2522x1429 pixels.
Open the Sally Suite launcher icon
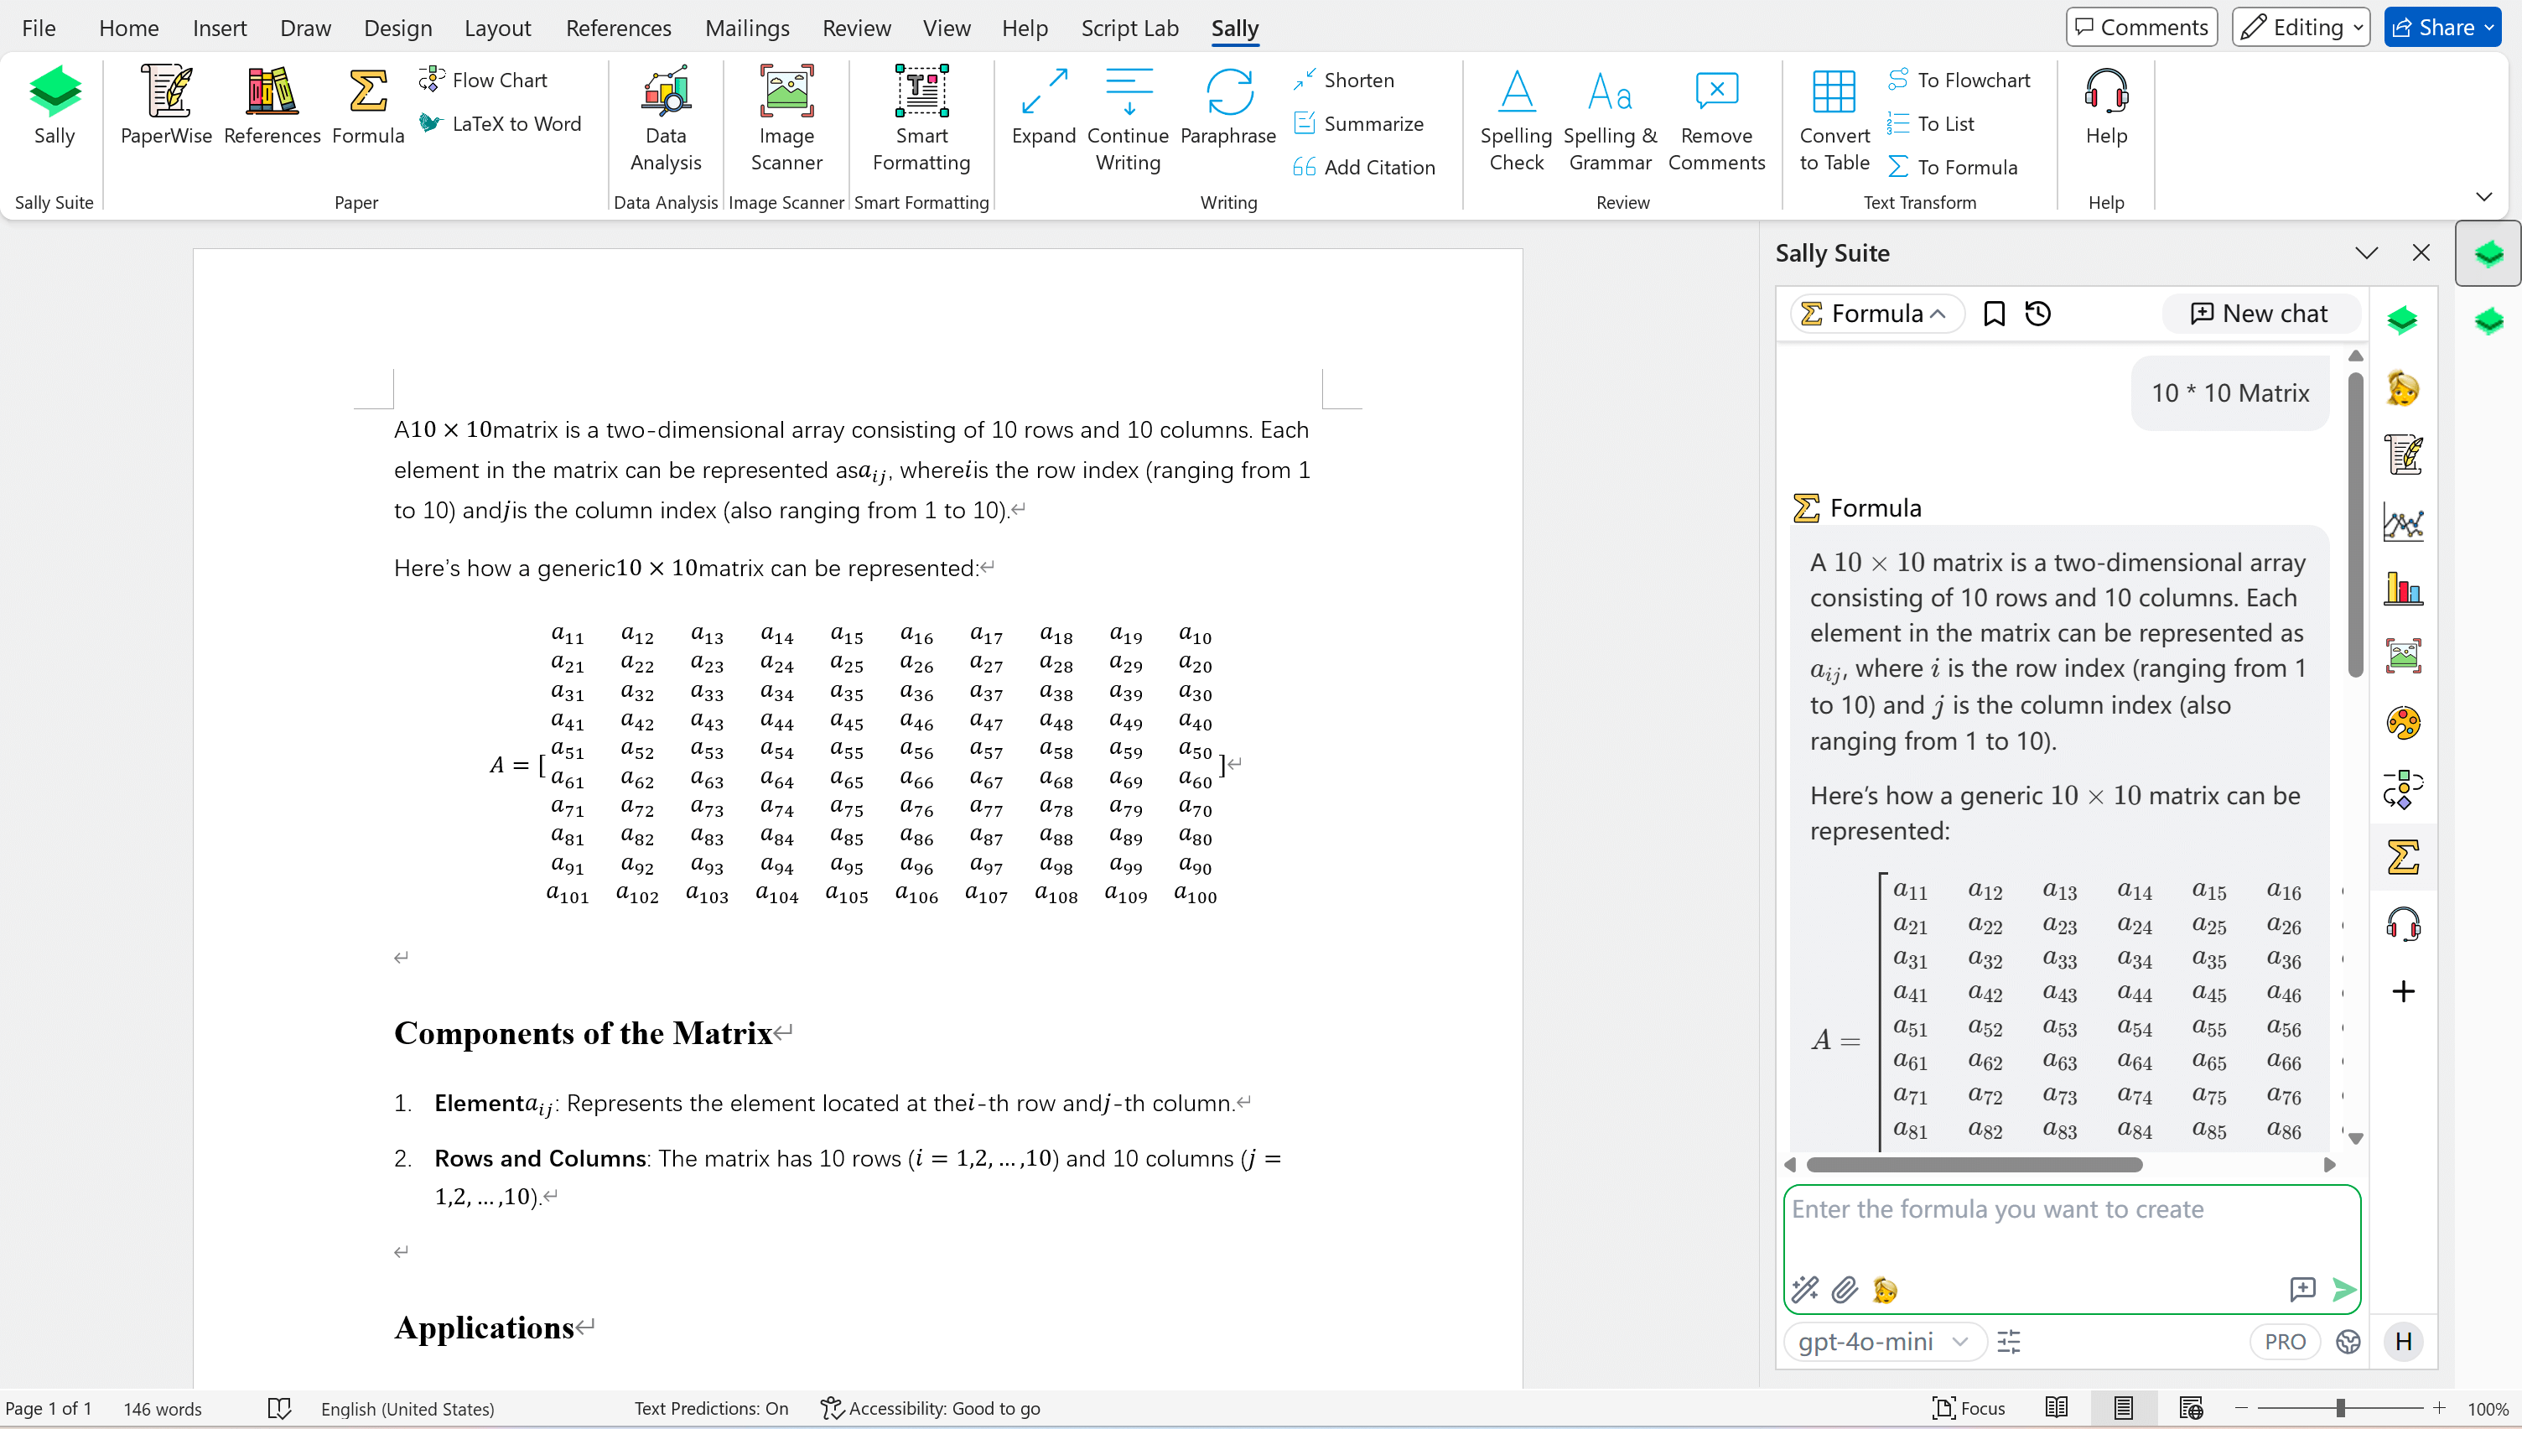tap(54, 106)
